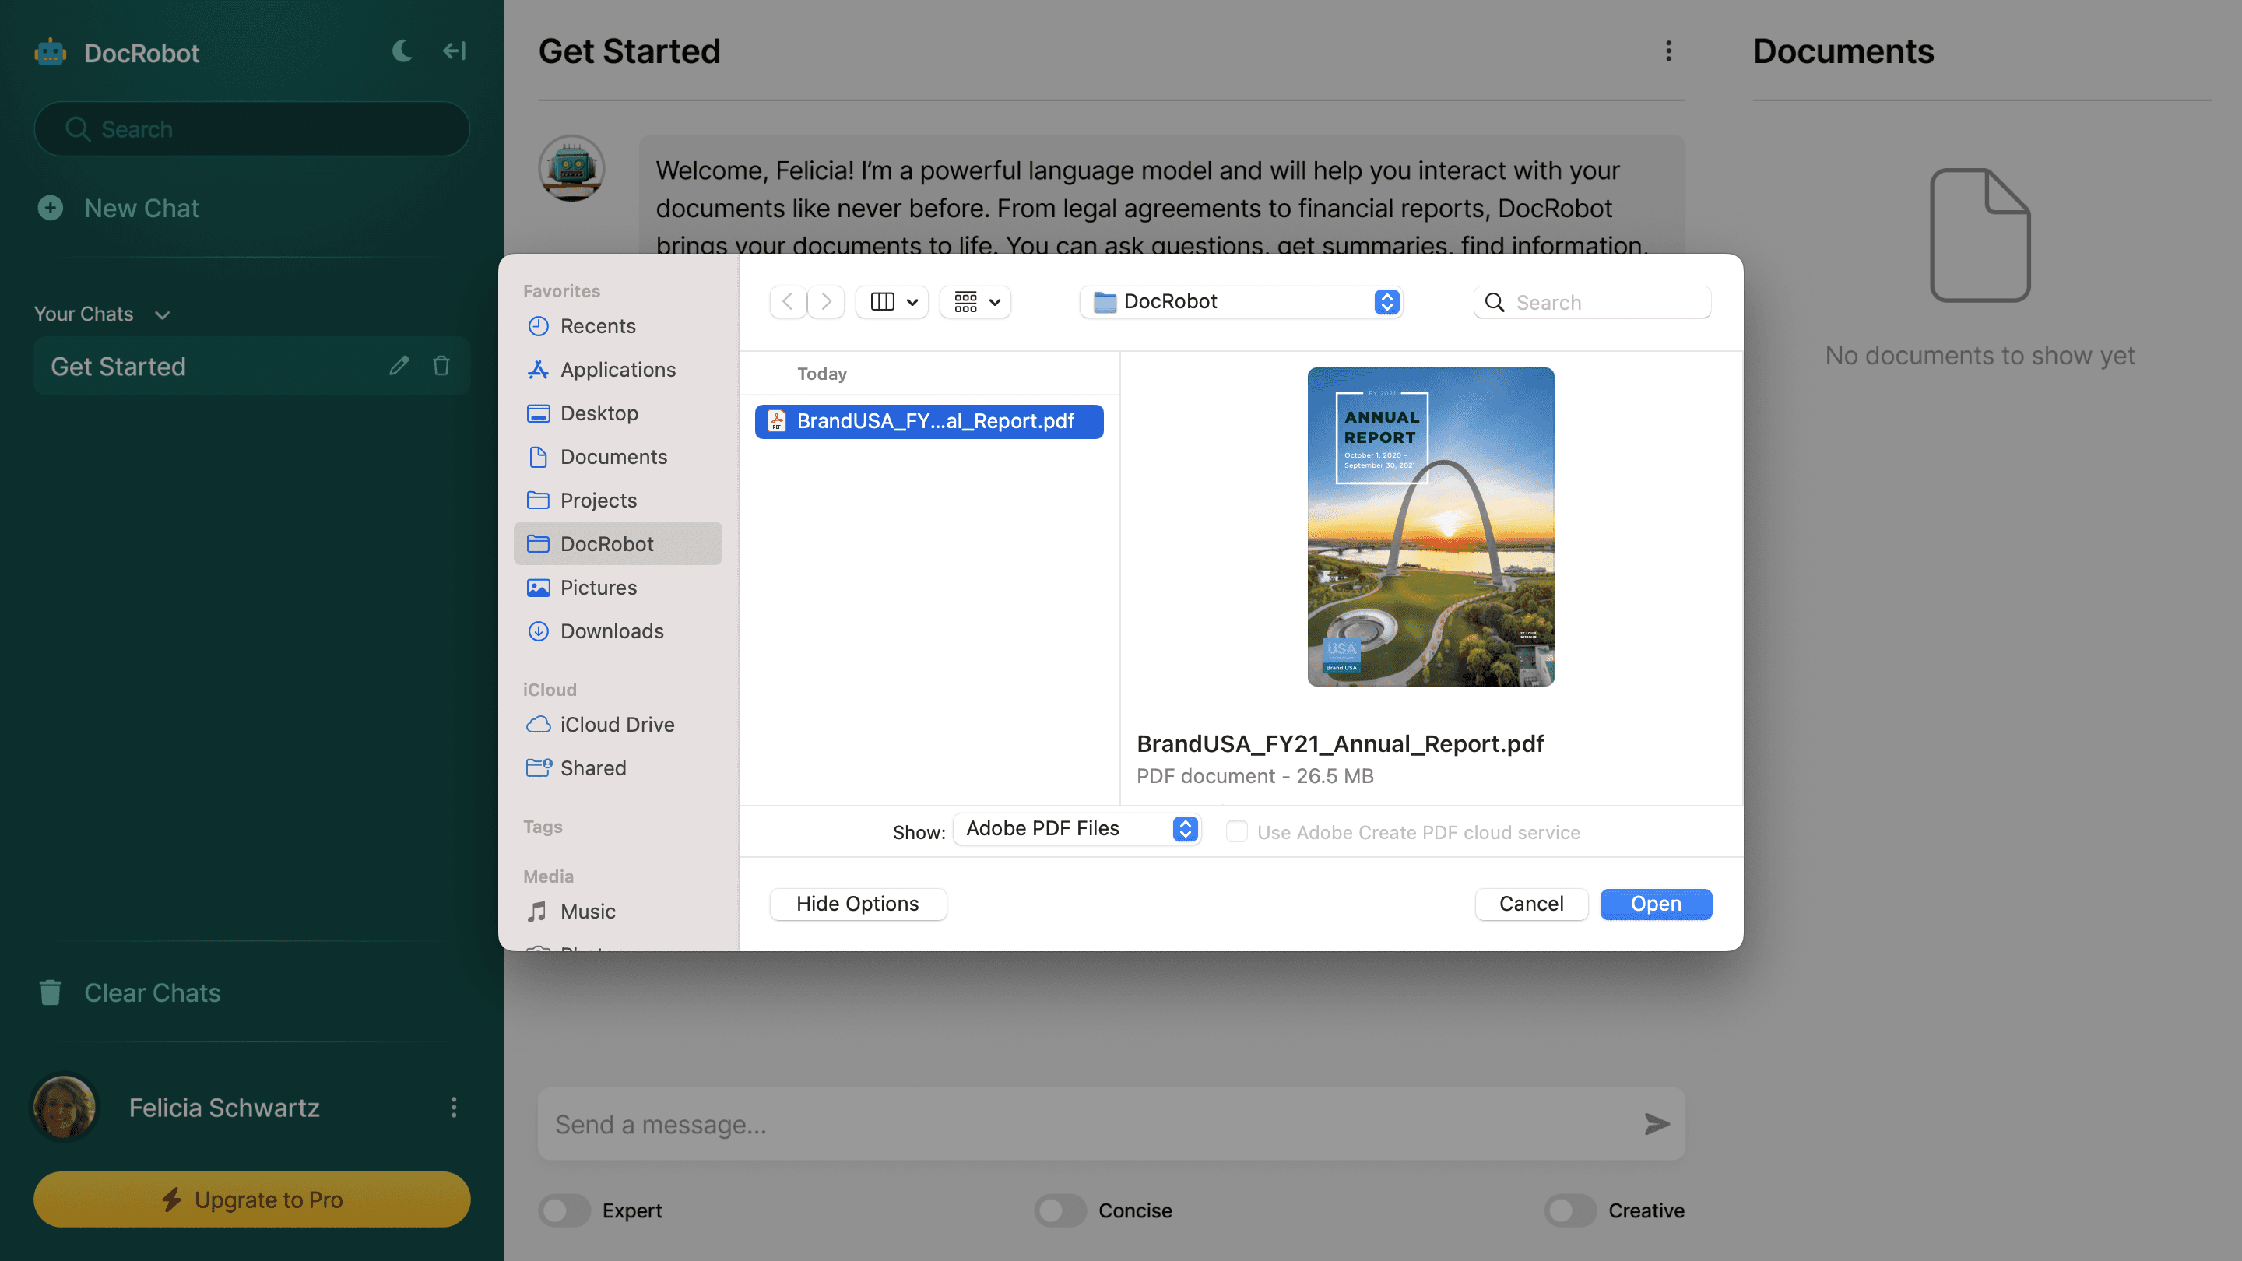This screenshot has width=2242, height=1261.
Task: Switch on the Creative toggle
Action: (x=1570, y=1210)
